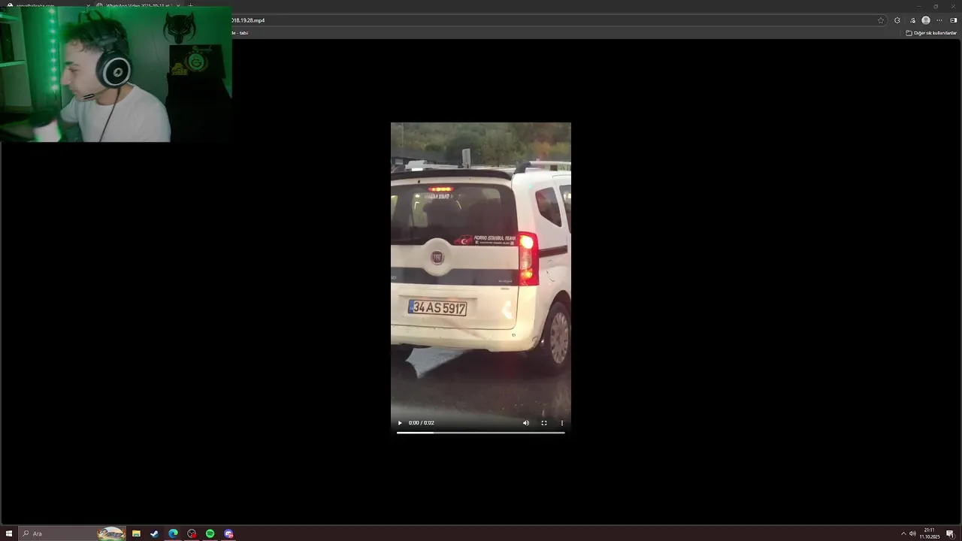Image resolution: width=962 pixels, height=541 pixels.
Task: Open the media control icon in browser toolbar
Action: pyautogui.click(x=912, y=20)
